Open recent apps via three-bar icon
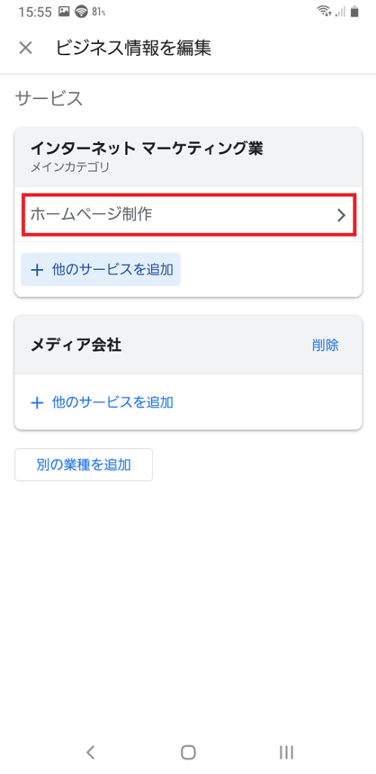 [x=286, y=752]
